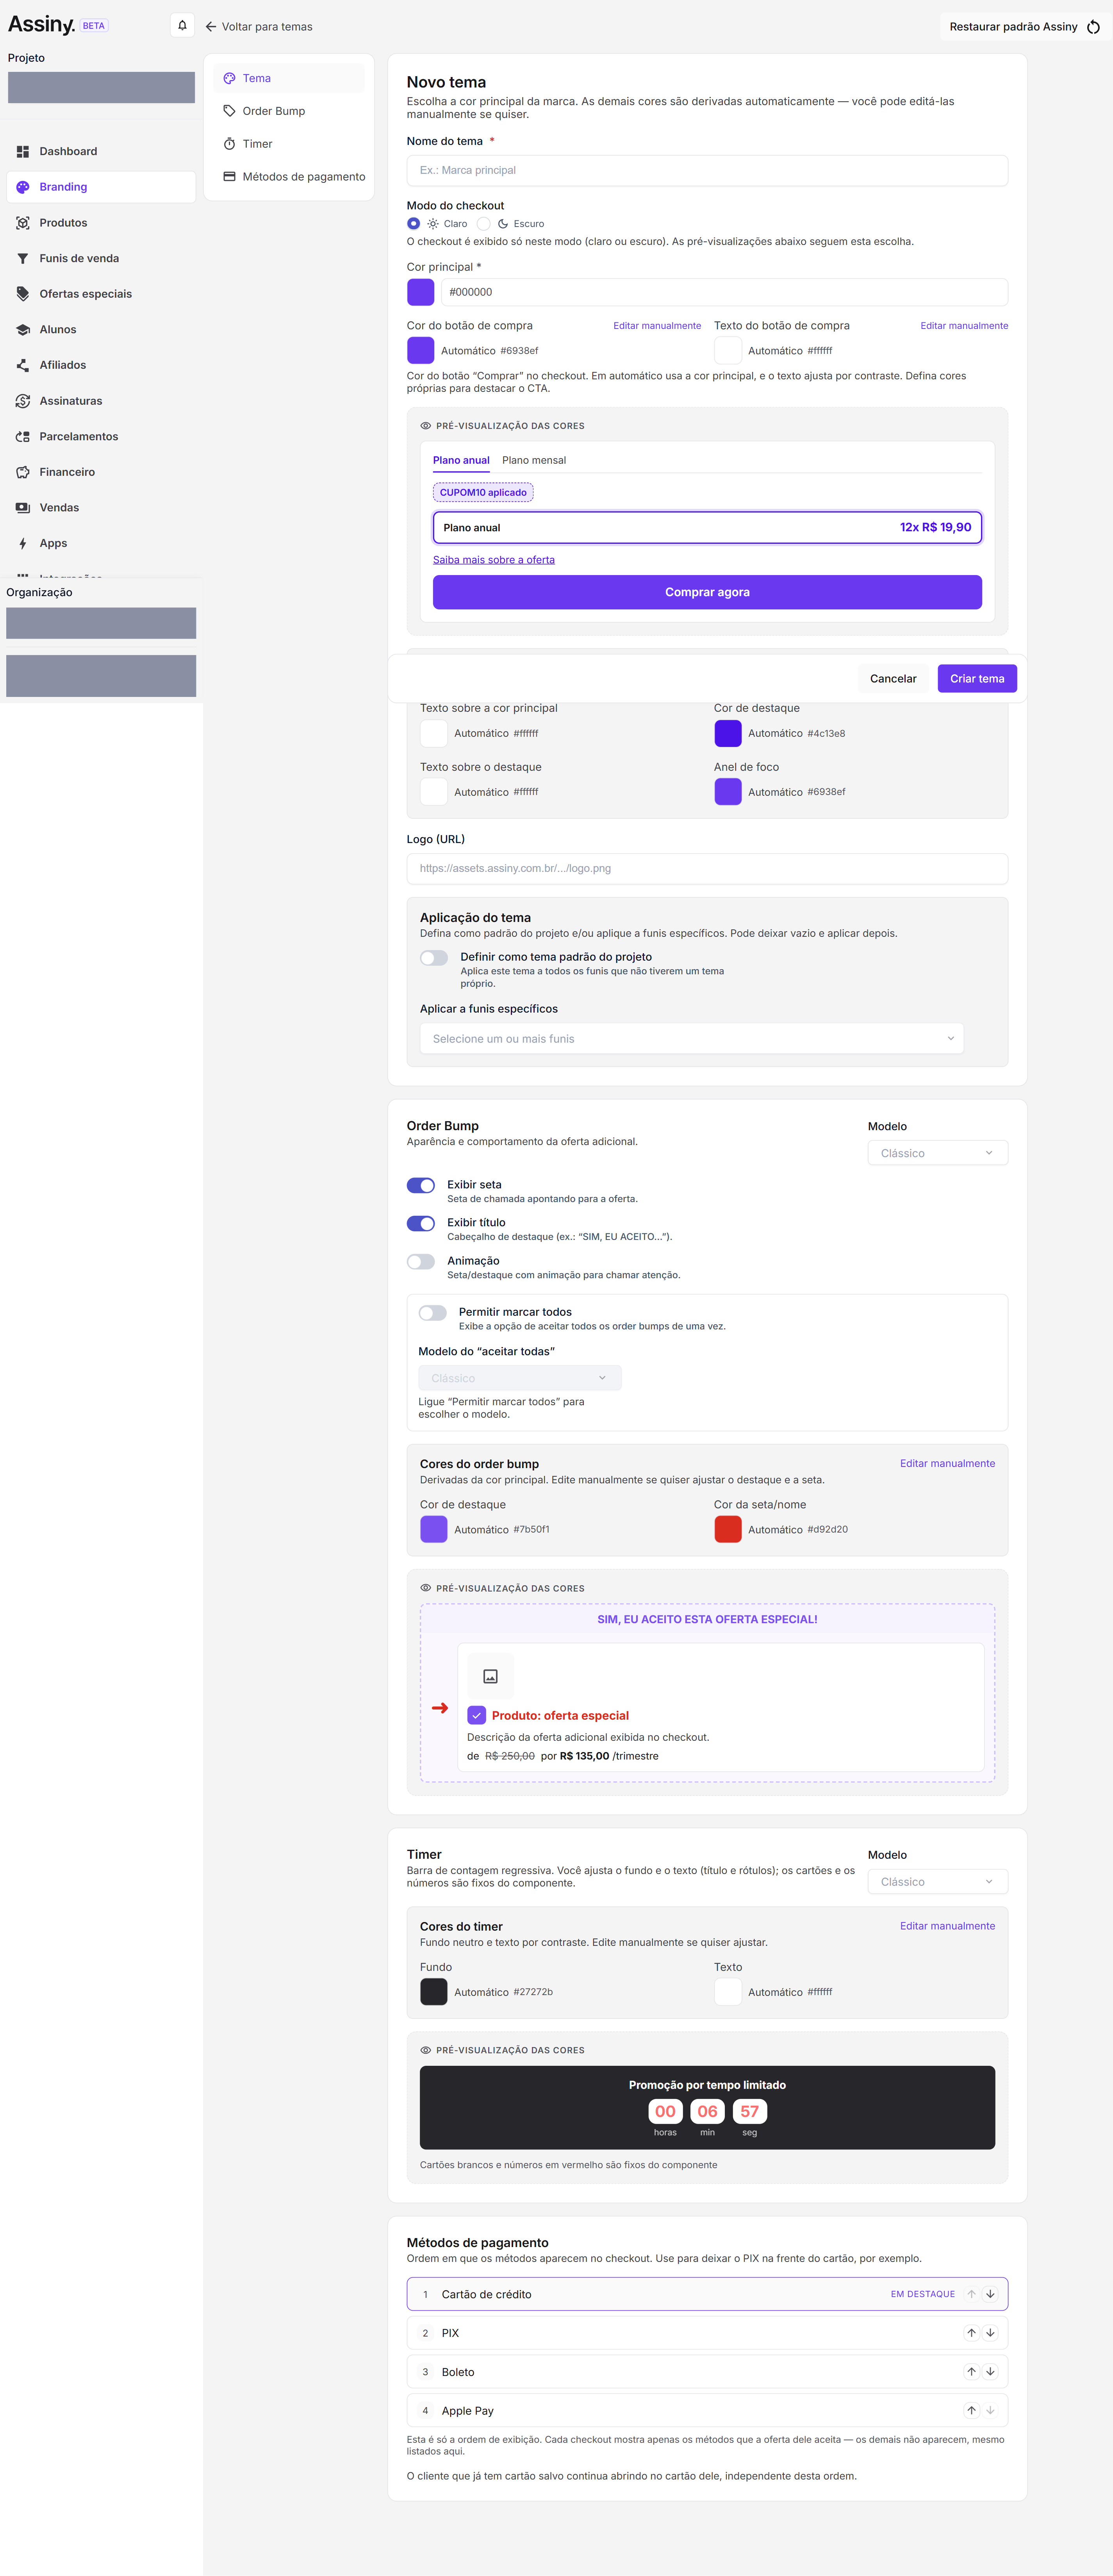Click the restore default Assiny reset icon
This screenshot has height=2576, width=1113.
click(x=1093, y=27)
